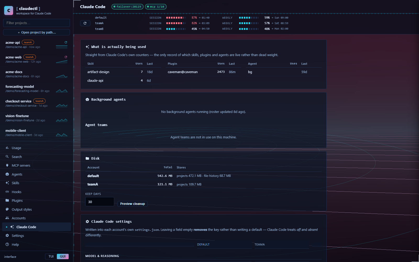419x262 pixels.
Task: Click the mcp 1/10 status badge
Action: [156, 7]
